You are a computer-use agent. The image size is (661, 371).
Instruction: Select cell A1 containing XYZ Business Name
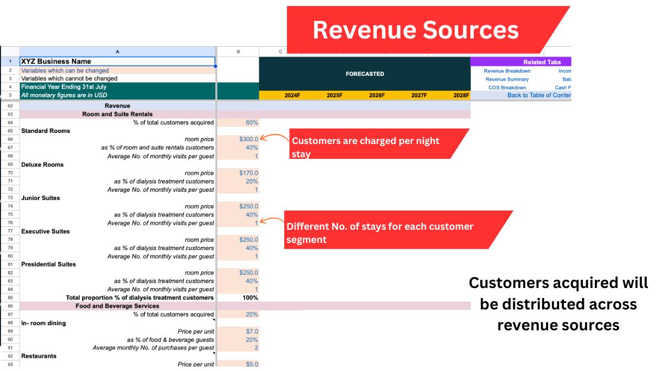pos(117,62)
